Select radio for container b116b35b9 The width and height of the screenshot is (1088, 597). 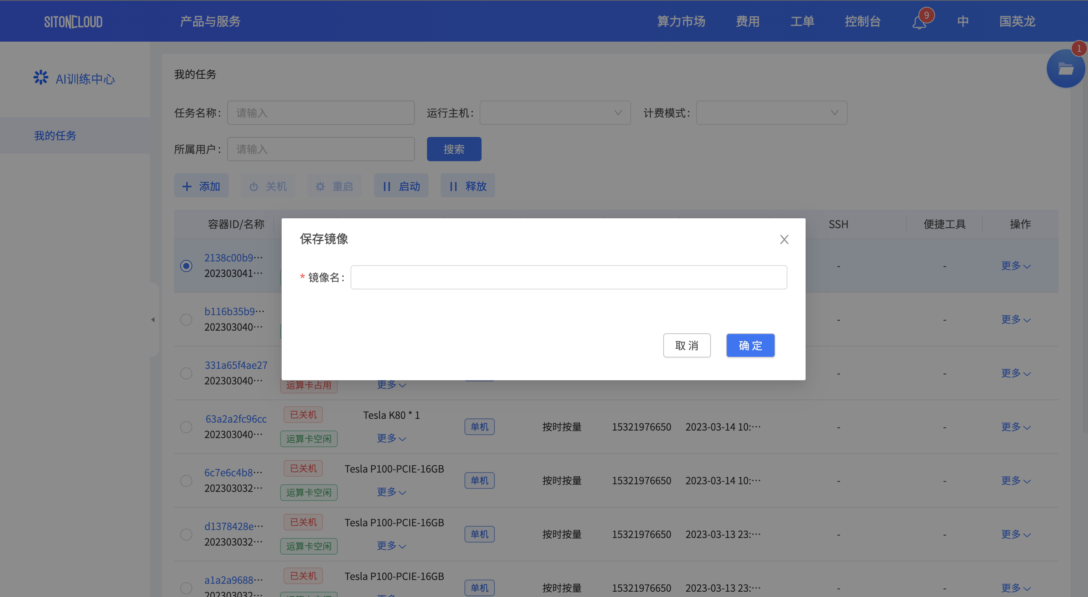point(186,319)
